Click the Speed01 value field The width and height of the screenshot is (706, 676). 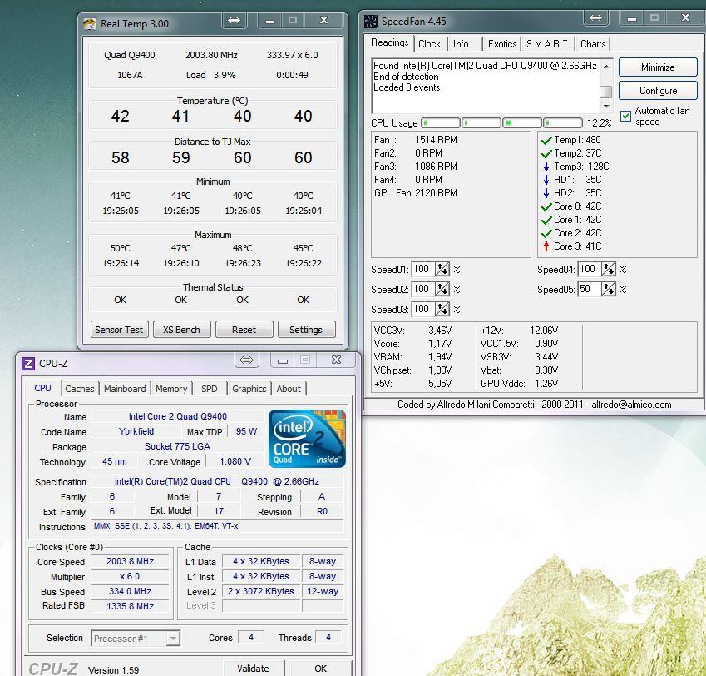(x=422, y=269)
